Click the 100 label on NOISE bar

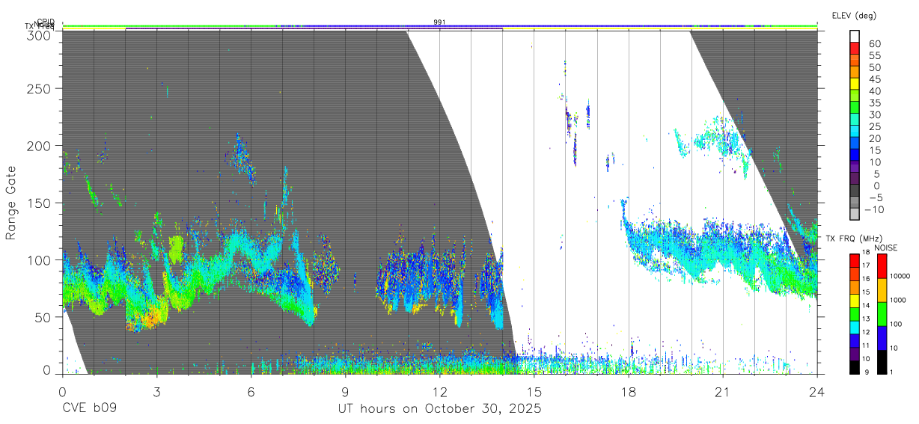point(895,324)
